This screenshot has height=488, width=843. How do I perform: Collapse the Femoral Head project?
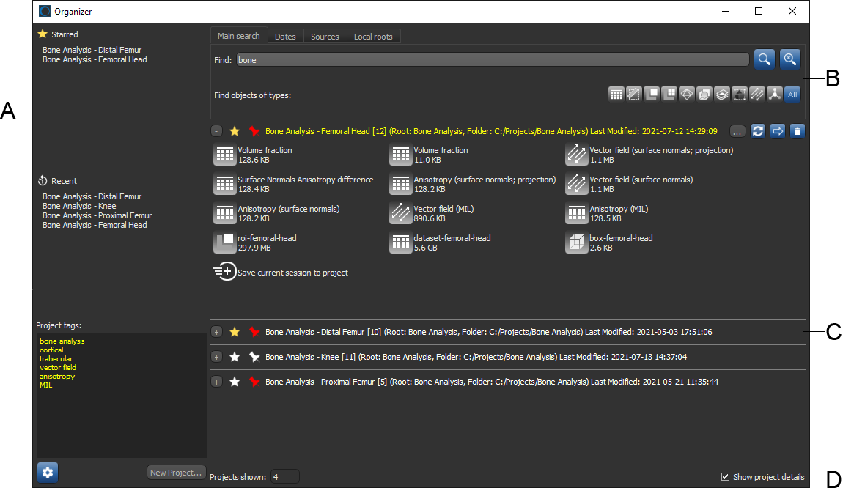pyautogui.click(x=216, y=131)
